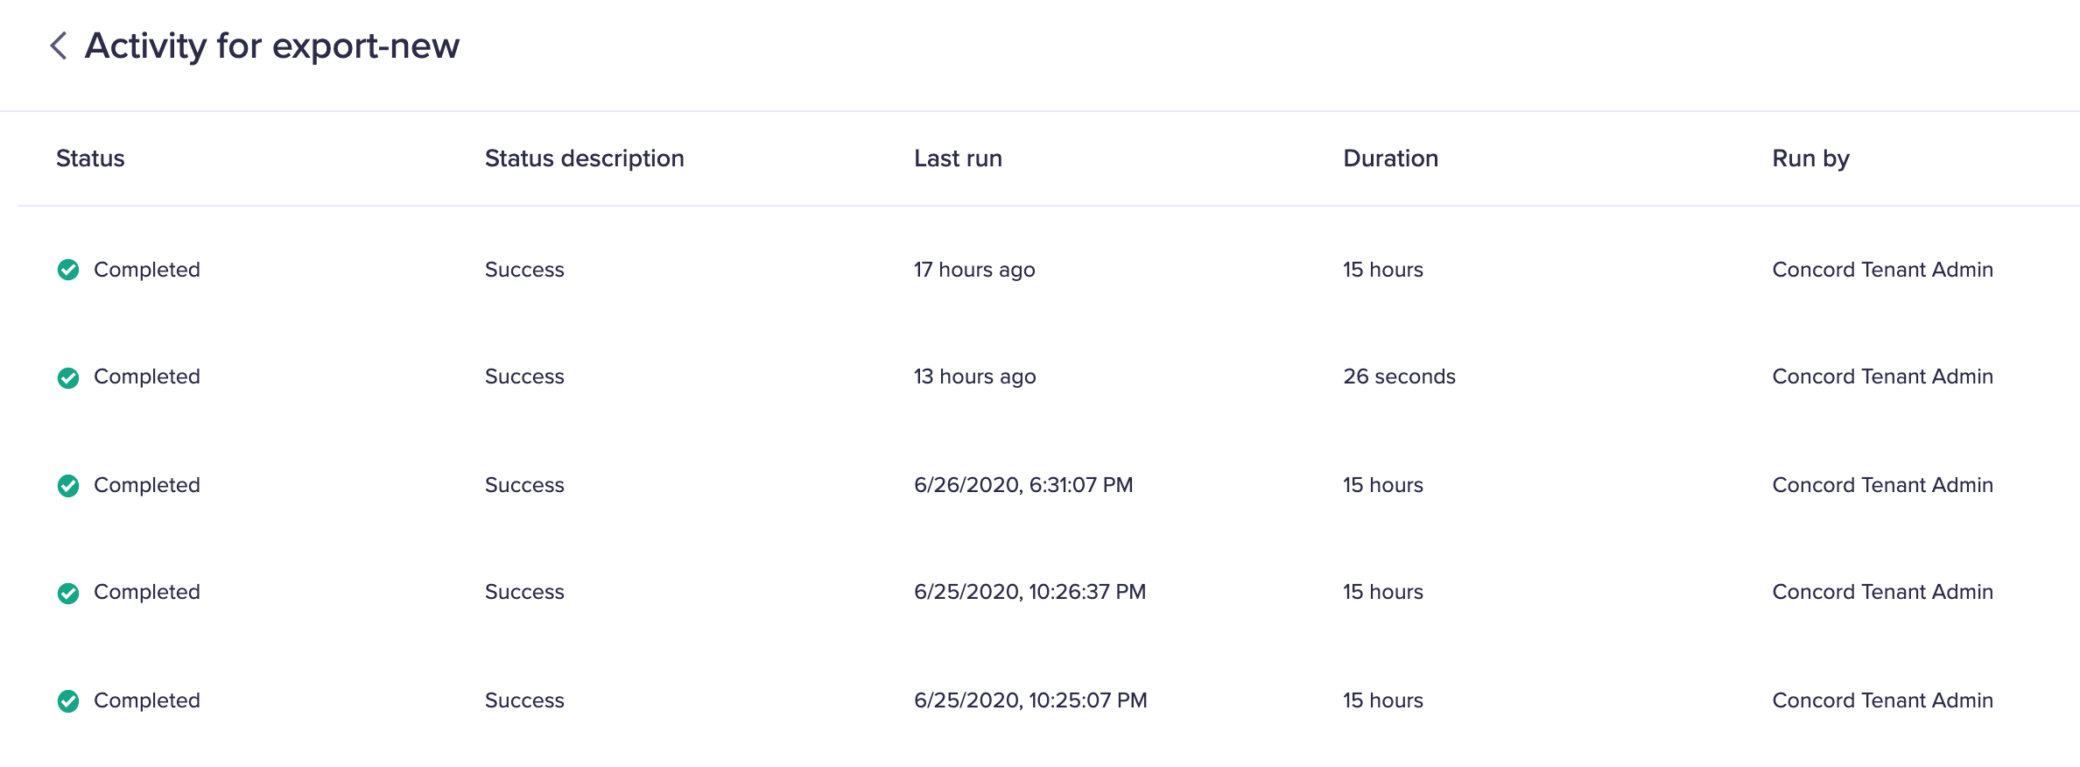The width and height of the screenshot is (2080, 767).
Task: Click the back chevron next to Activity title
Action: click(x=58, y=46)
